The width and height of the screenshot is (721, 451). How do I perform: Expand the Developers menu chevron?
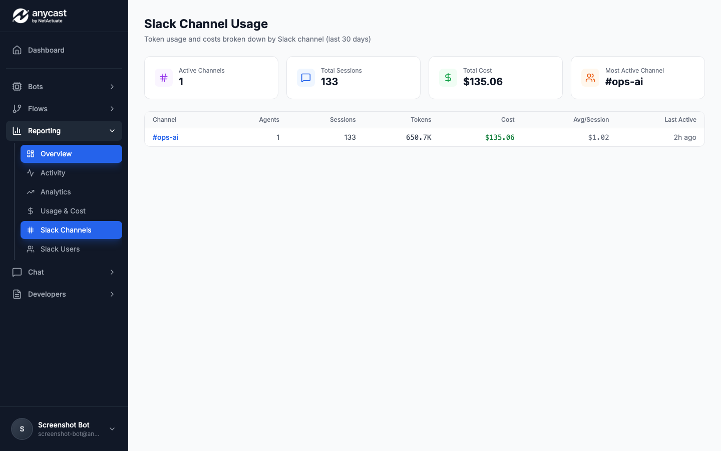click(x=112, y=294)
